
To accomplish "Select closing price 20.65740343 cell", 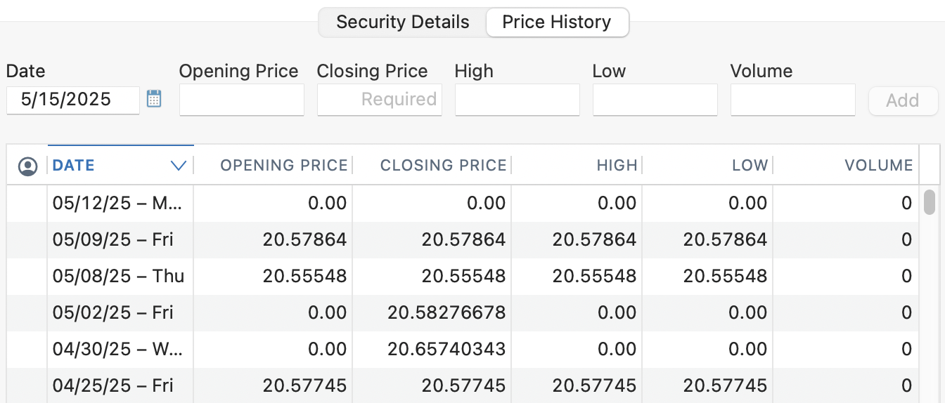I will pyautogui.click(x=446, y=350).
